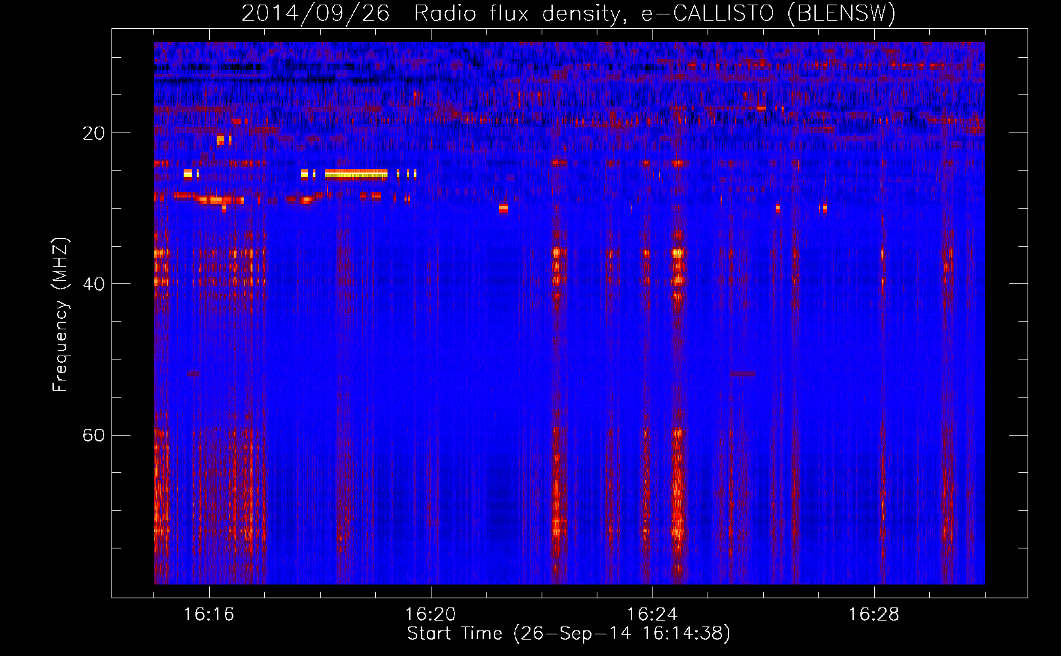Viewport: 1061px width, 656px height.
Task: Click the 16:28 time axis label
Action: tap(873, 615)
